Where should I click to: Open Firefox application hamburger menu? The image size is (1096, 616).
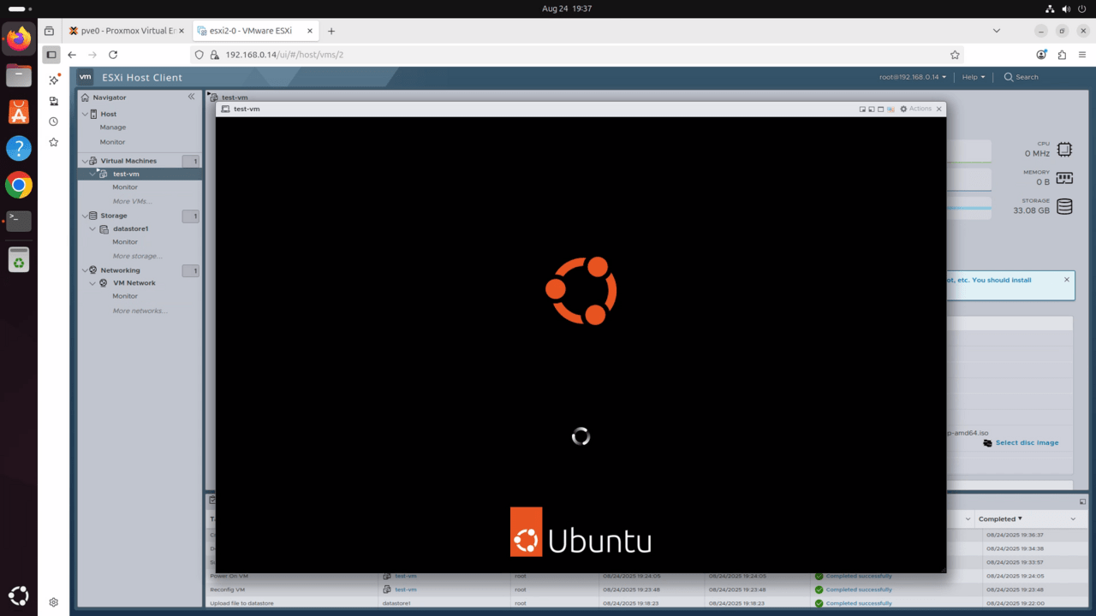point(1082,55)
